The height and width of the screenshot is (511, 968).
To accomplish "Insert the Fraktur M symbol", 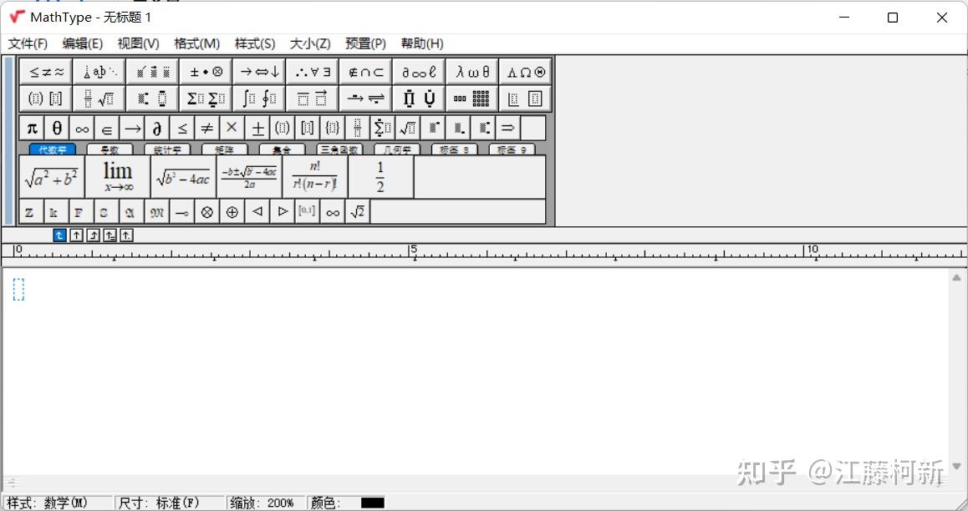I will tap(157, 212).
